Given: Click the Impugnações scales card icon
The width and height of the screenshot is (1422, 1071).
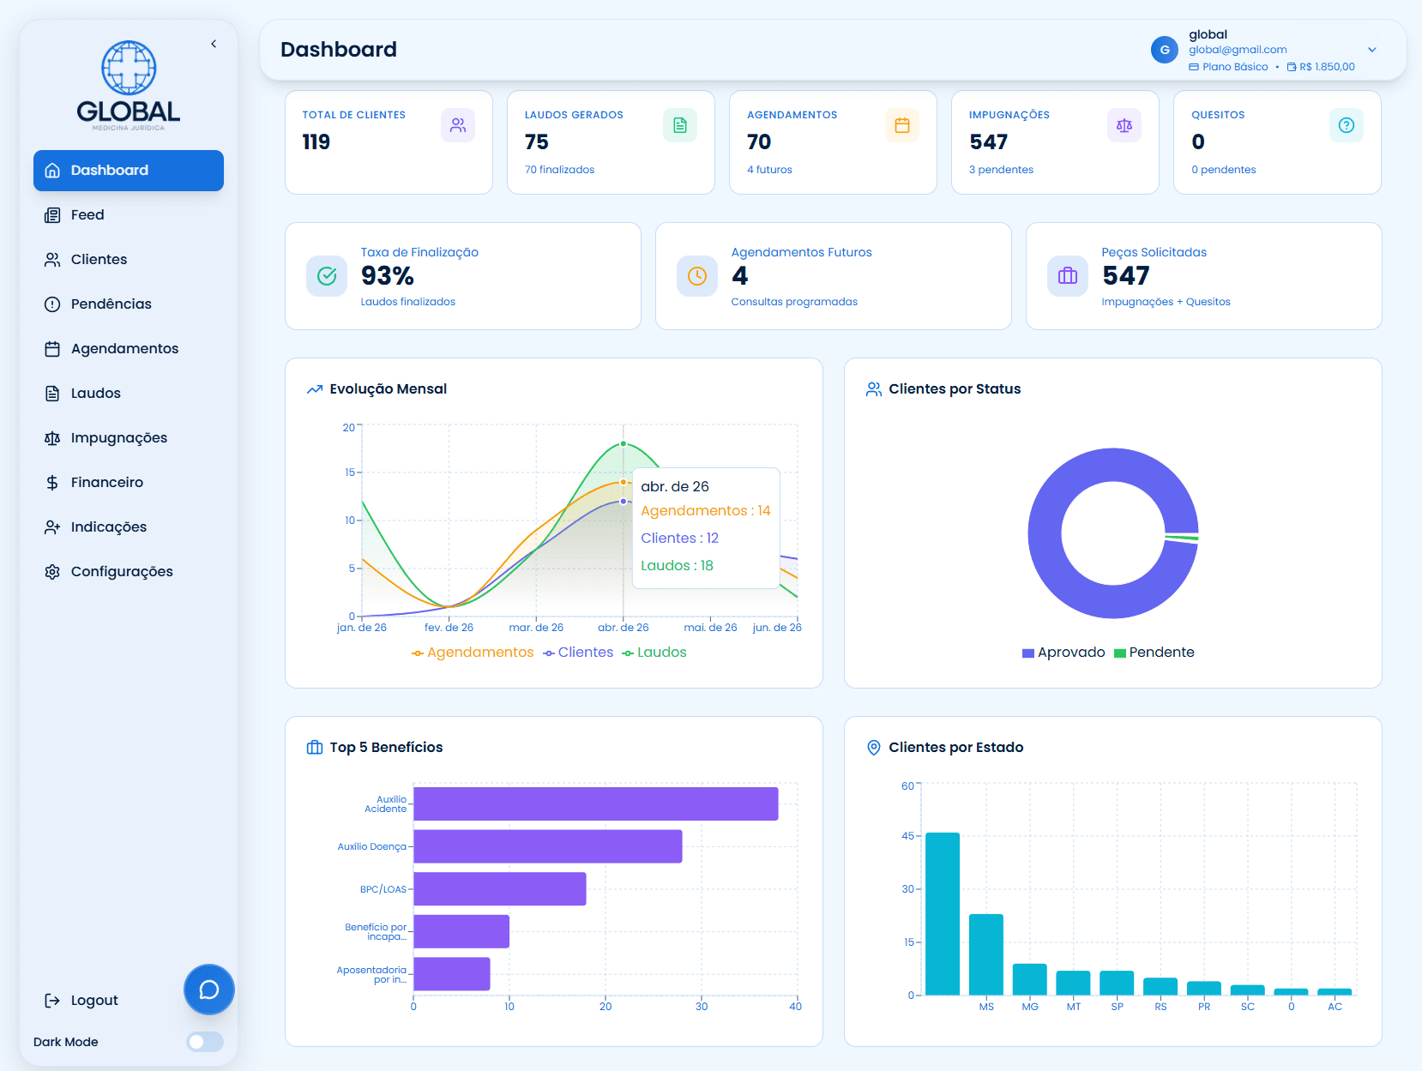Looking at the screenshot, I should point(1124,125).
